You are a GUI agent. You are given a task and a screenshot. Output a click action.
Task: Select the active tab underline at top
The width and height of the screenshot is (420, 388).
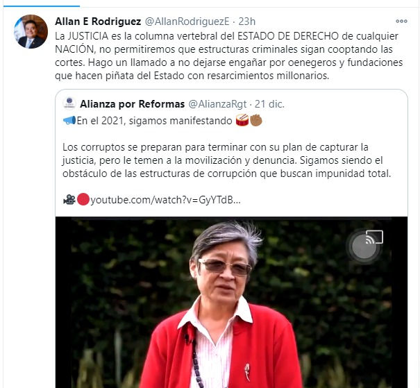pos(42,6)
